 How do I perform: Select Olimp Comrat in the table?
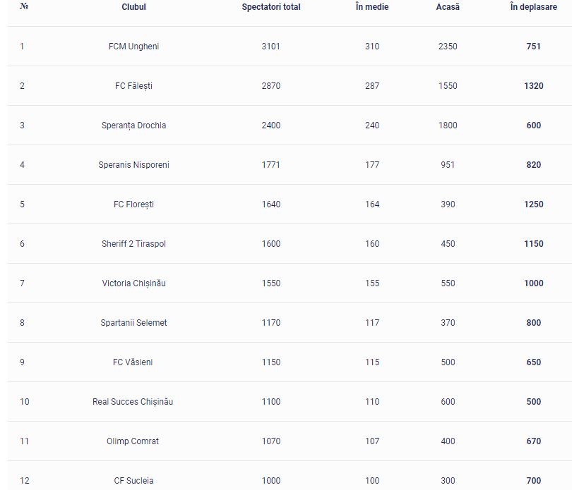(133, 441)
